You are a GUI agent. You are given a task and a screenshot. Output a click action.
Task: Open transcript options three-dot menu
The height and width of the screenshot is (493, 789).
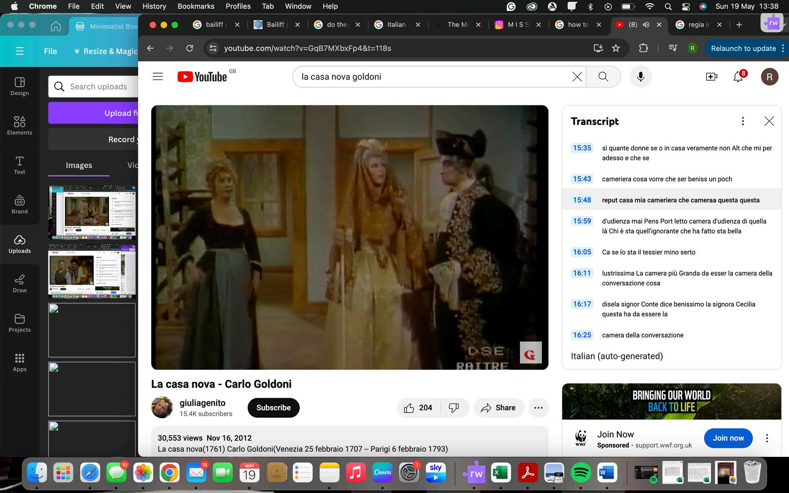pyautogui.click(x=743, y=121)
